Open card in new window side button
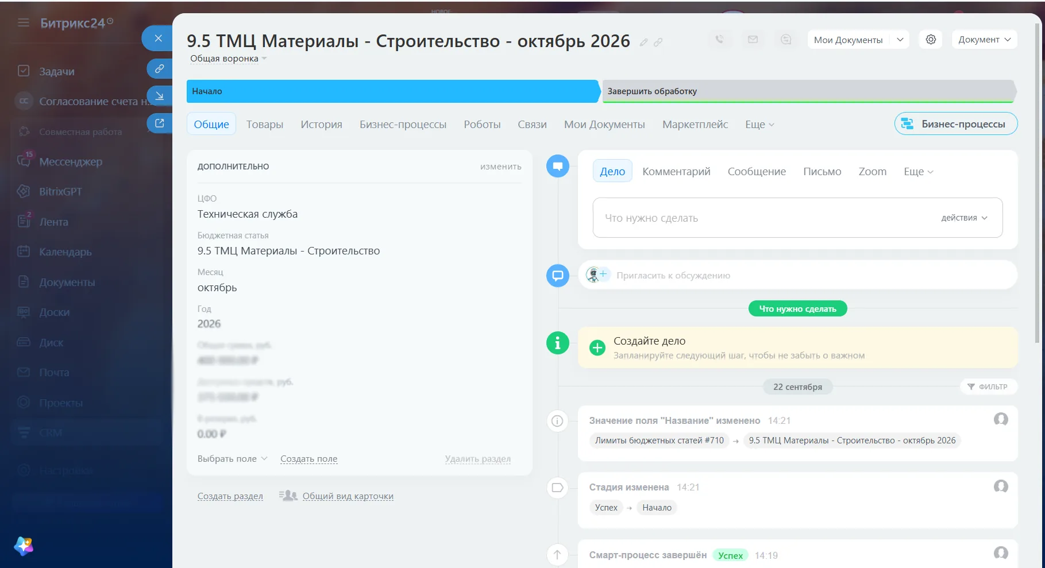Screen dimensions: 1045x568 pos(160,123)
